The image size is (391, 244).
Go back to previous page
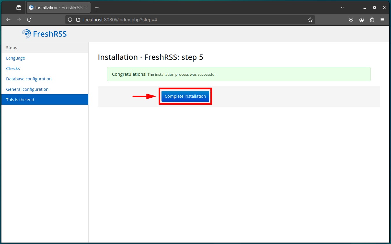tap(8, 20)
